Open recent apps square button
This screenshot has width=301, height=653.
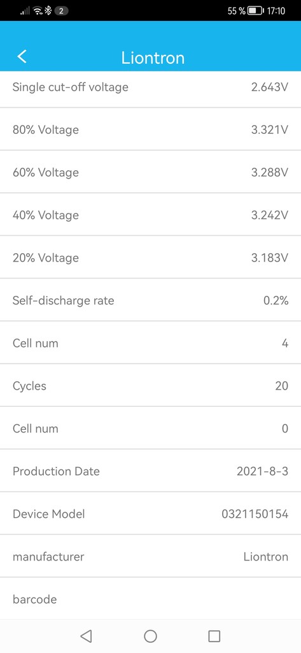214,636
